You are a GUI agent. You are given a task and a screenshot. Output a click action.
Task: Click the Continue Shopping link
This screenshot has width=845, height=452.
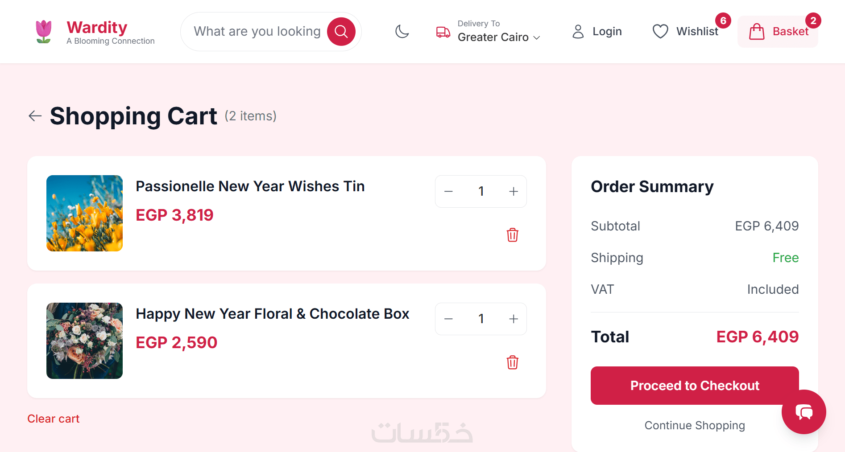(x=695, y=425)
